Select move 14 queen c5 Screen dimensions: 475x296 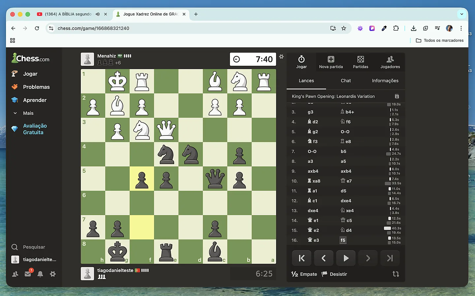[x=346, y=220]
